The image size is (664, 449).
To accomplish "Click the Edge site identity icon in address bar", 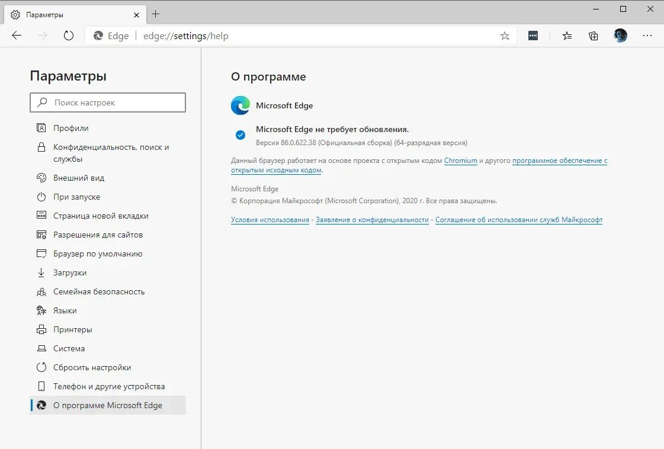I will 98,36.
